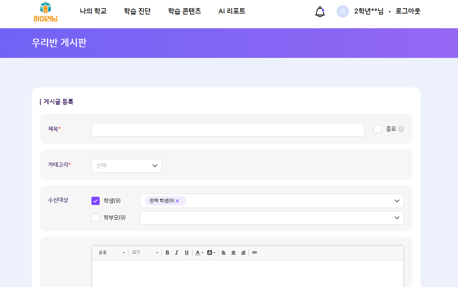Expand the 크기 font size dropdown
This screenshot has height=287, width=458.
point(145,253)
